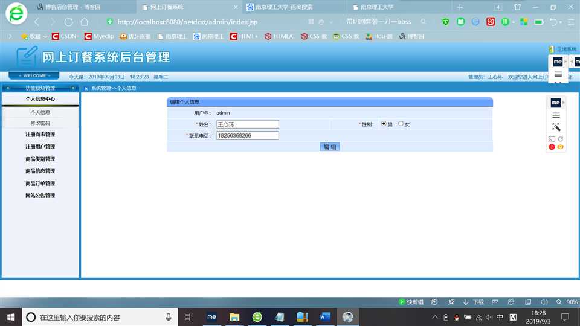Expand the 收藏 bookmarks dropdown arrow
This screenshot has height=326, width=580.
45,37
